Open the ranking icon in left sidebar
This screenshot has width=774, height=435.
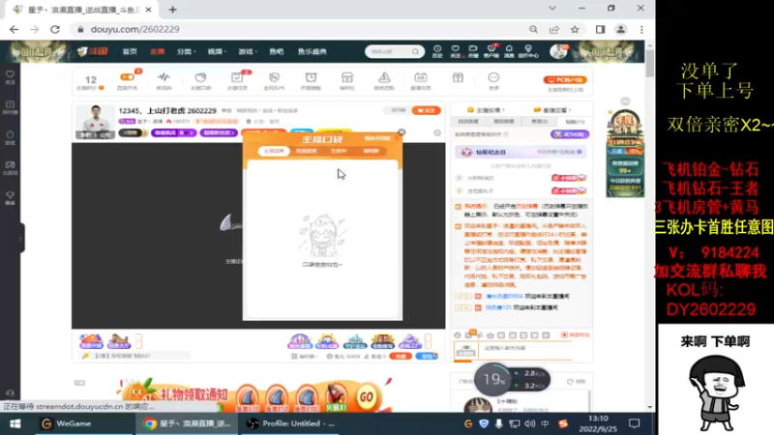click(10, 107)
